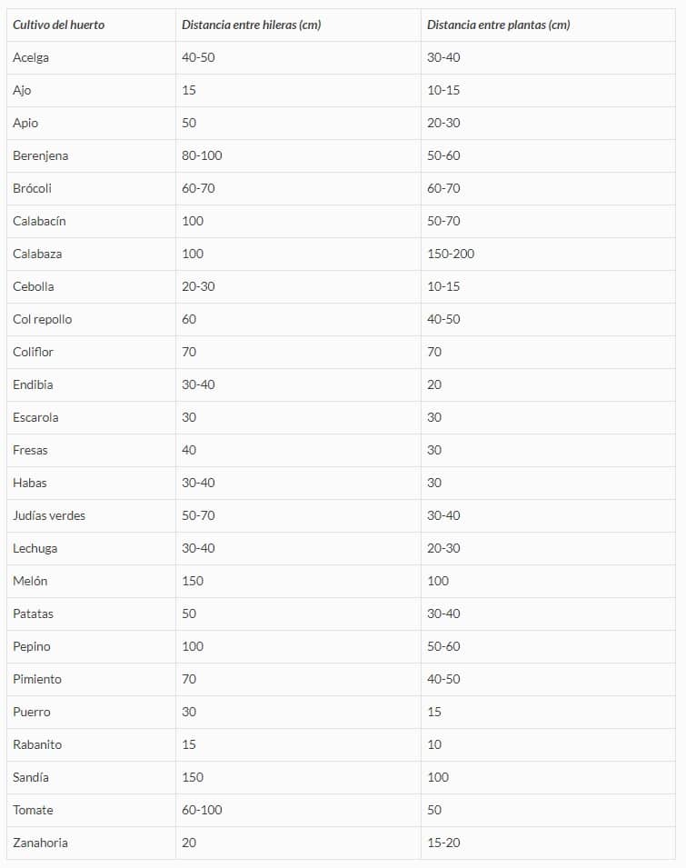Select the Distancia entre hileras header
The width and height of the screenshot is (686, 868).
251,25
